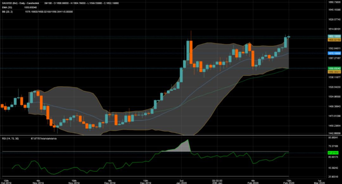Click the XAUUSD (Bid) Daily Candlestick title

point(21,3)
